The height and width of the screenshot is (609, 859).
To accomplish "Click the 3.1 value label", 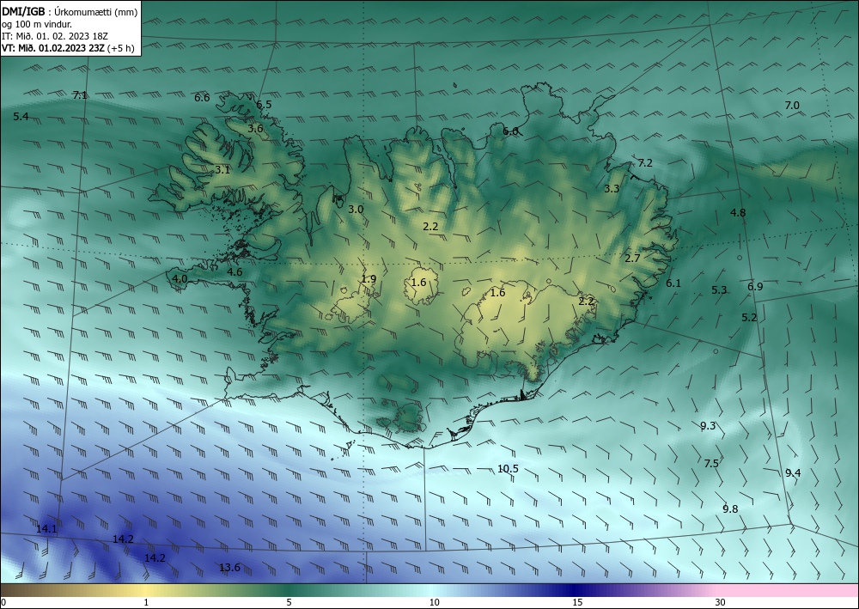I will click(222, 170).
